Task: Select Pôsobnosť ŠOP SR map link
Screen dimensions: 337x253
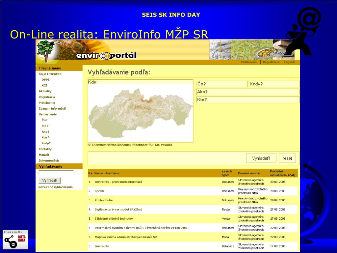Action: (x=145, y=145)
